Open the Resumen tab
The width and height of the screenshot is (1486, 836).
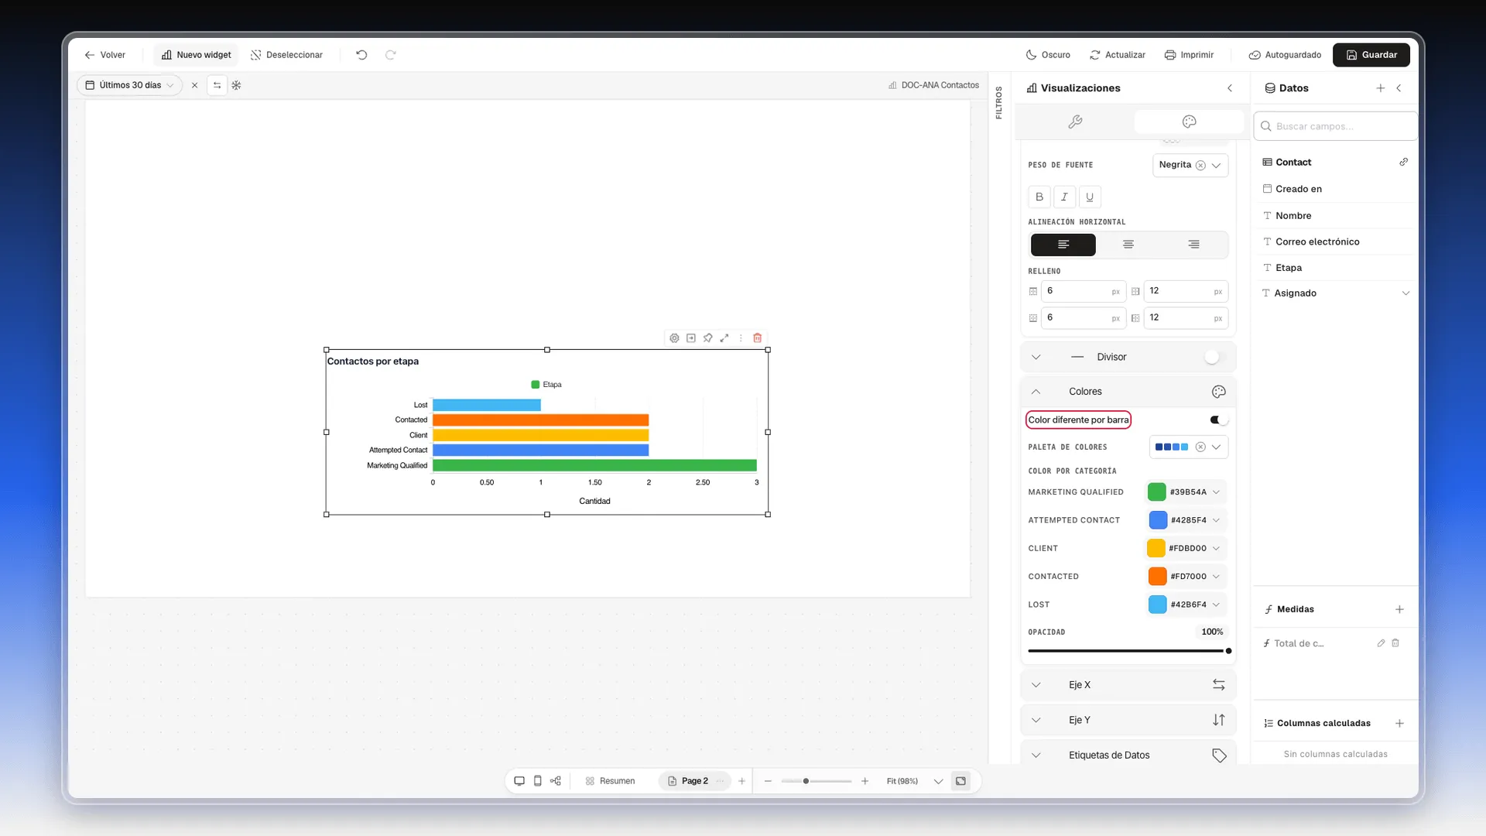(611, 781)
